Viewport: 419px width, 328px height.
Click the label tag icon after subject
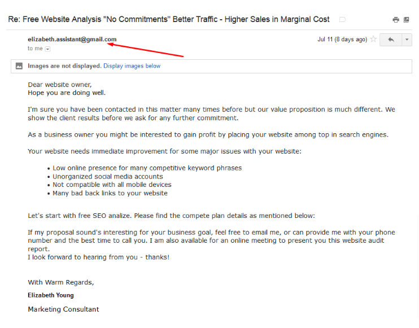343,20
